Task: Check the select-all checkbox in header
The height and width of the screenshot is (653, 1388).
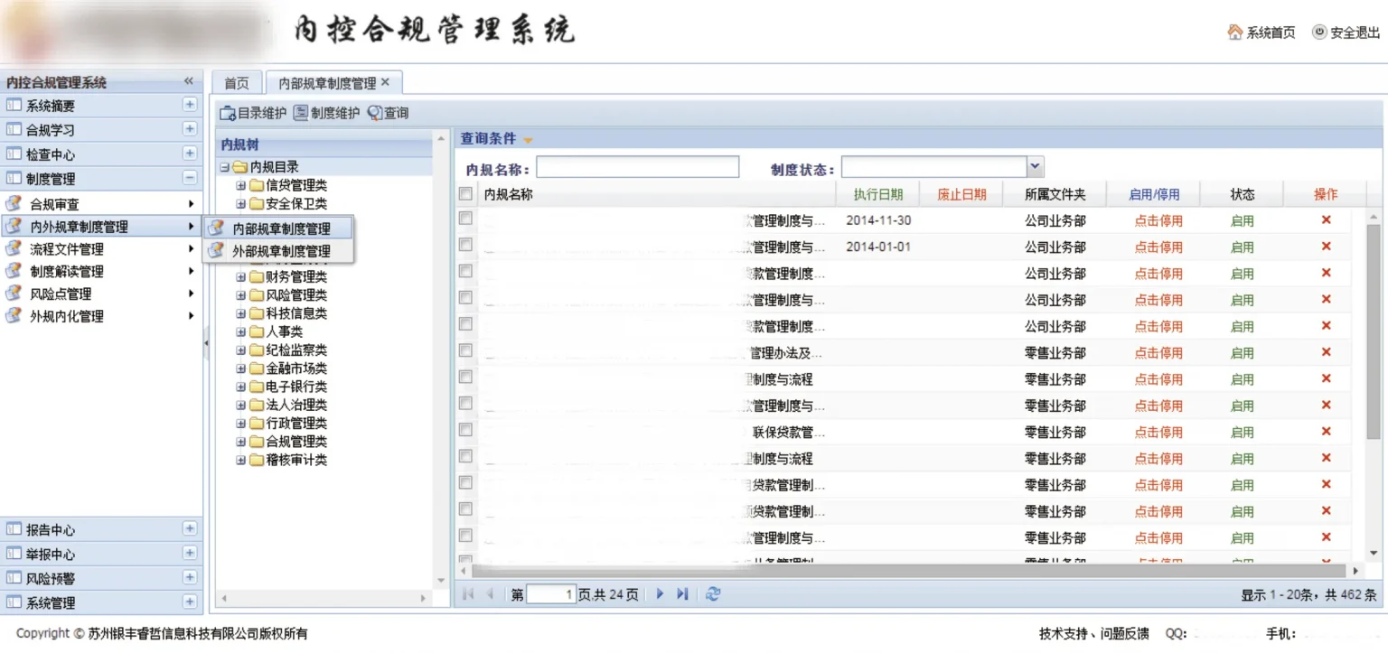Action: (465, 193)
